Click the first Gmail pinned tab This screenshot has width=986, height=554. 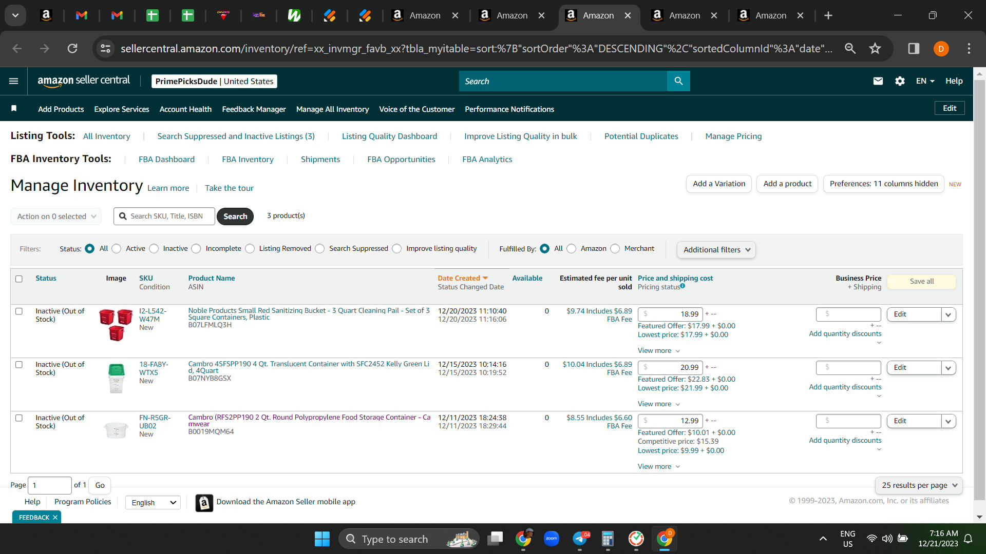(x=82, y=15)
